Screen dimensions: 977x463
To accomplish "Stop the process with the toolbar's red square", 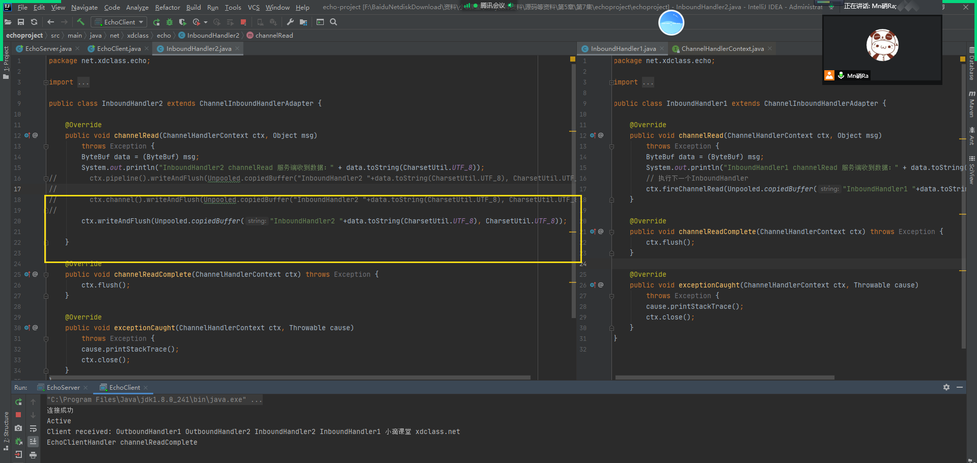I will (x=243, y=22).
